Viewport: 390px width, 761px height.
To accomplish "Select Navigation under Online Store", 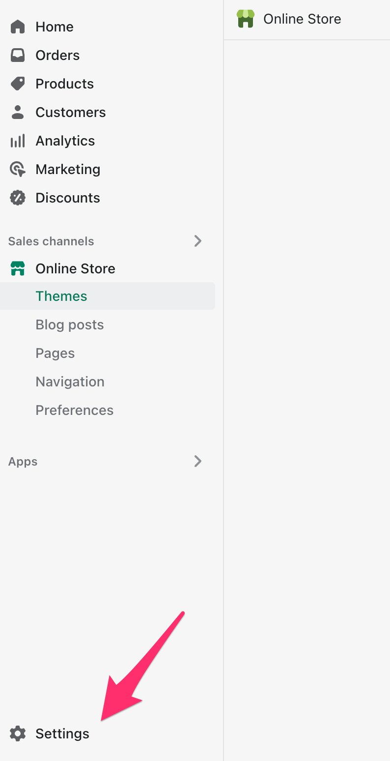I will [x=70, y=381].
